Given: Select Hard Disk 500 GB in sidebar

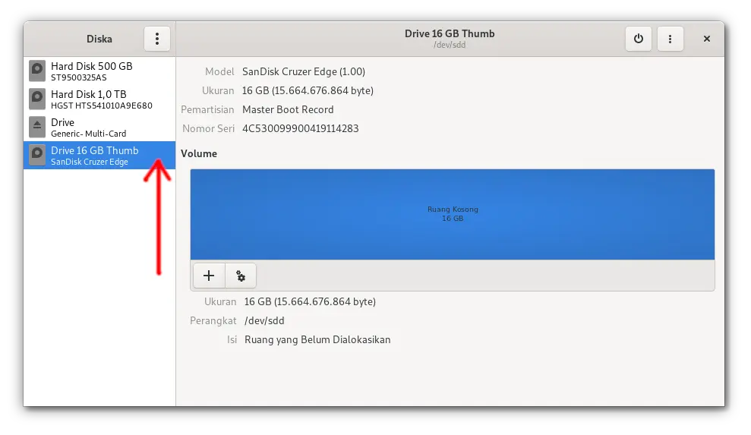Looking at the screenshot, I should 99,71.
